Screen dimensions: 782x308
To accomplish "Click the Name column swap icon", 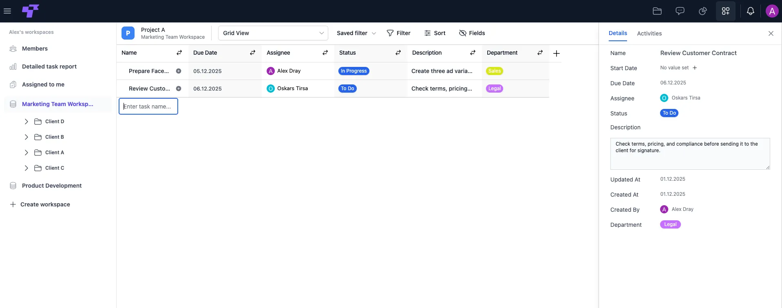I will 179,53.
